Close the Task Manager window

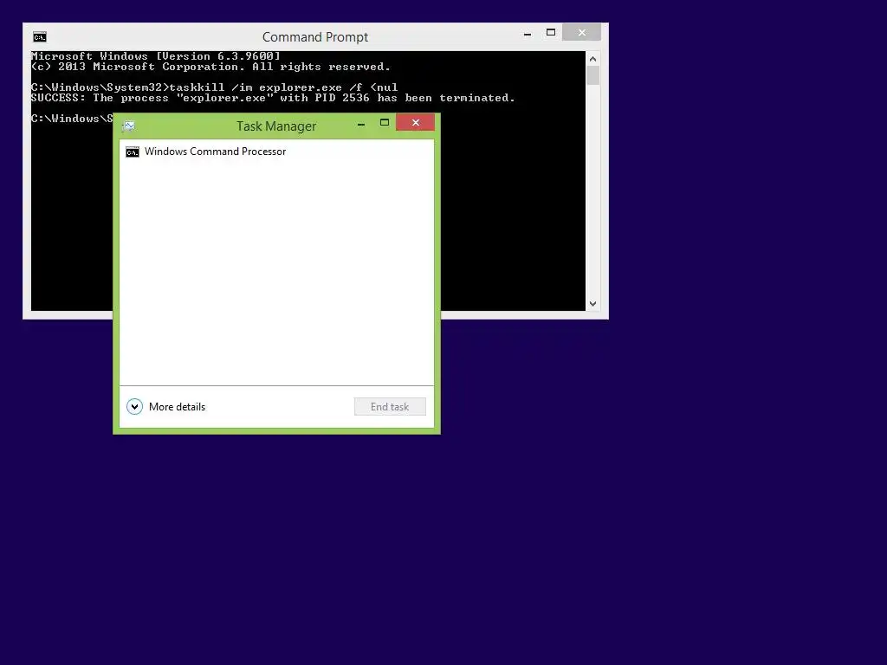pyautogui.click(x=415, y=122)
